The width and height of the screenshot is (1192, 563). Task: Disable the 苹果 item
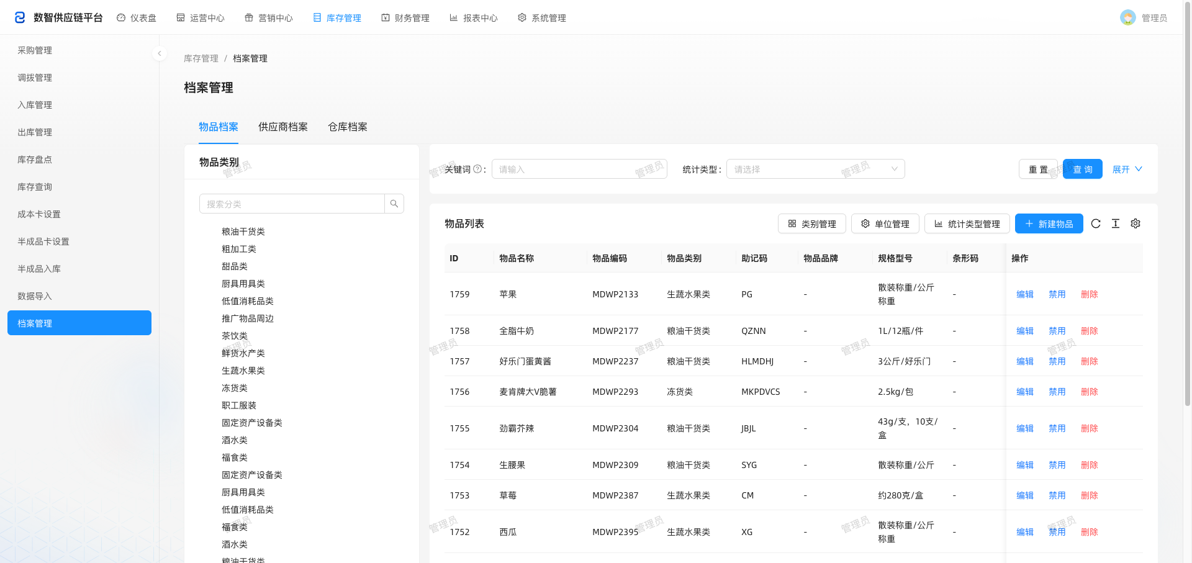click(1057, 294)
